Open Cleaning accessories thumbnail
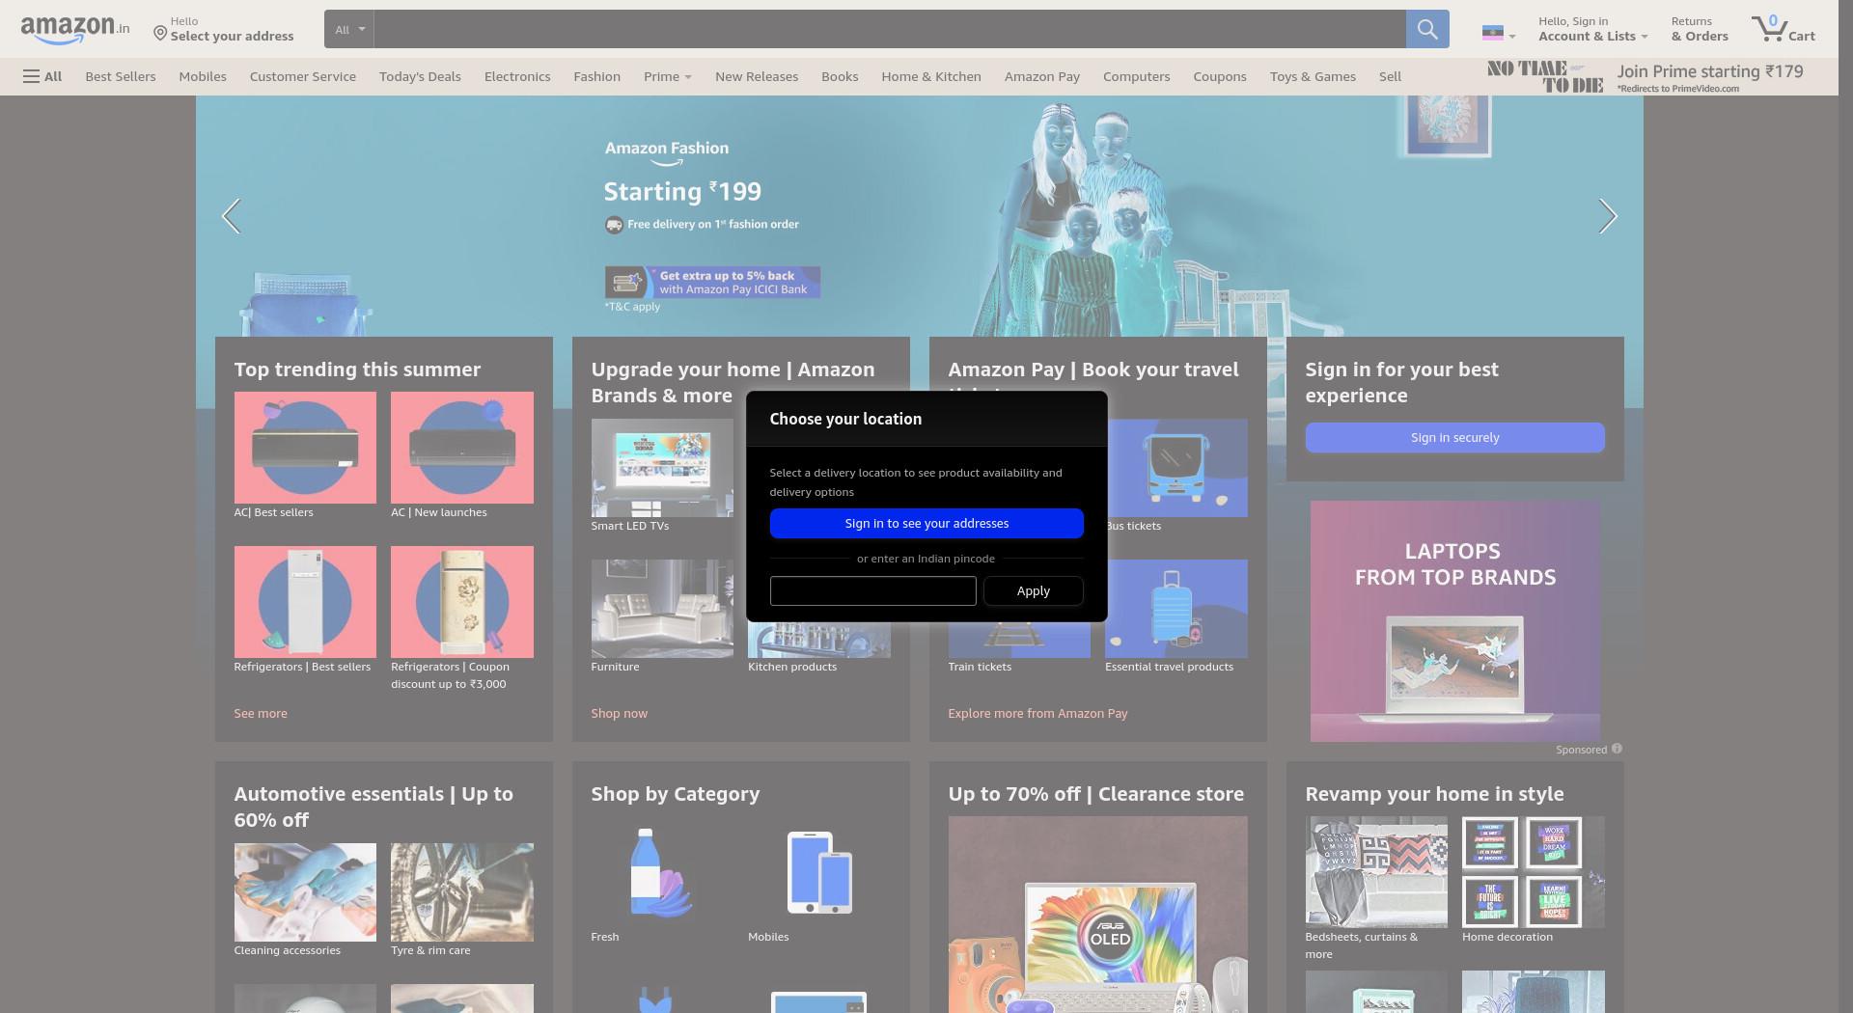The height and width of the screenshot is (1013, 1853). click(305, 892)
